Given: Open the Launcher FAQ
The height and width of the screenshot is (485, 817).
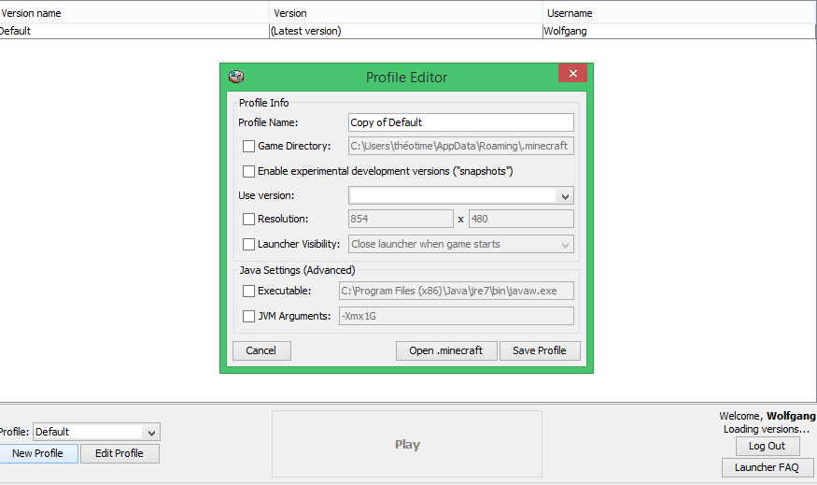Looking at the screenshot, I should [767, 468].
